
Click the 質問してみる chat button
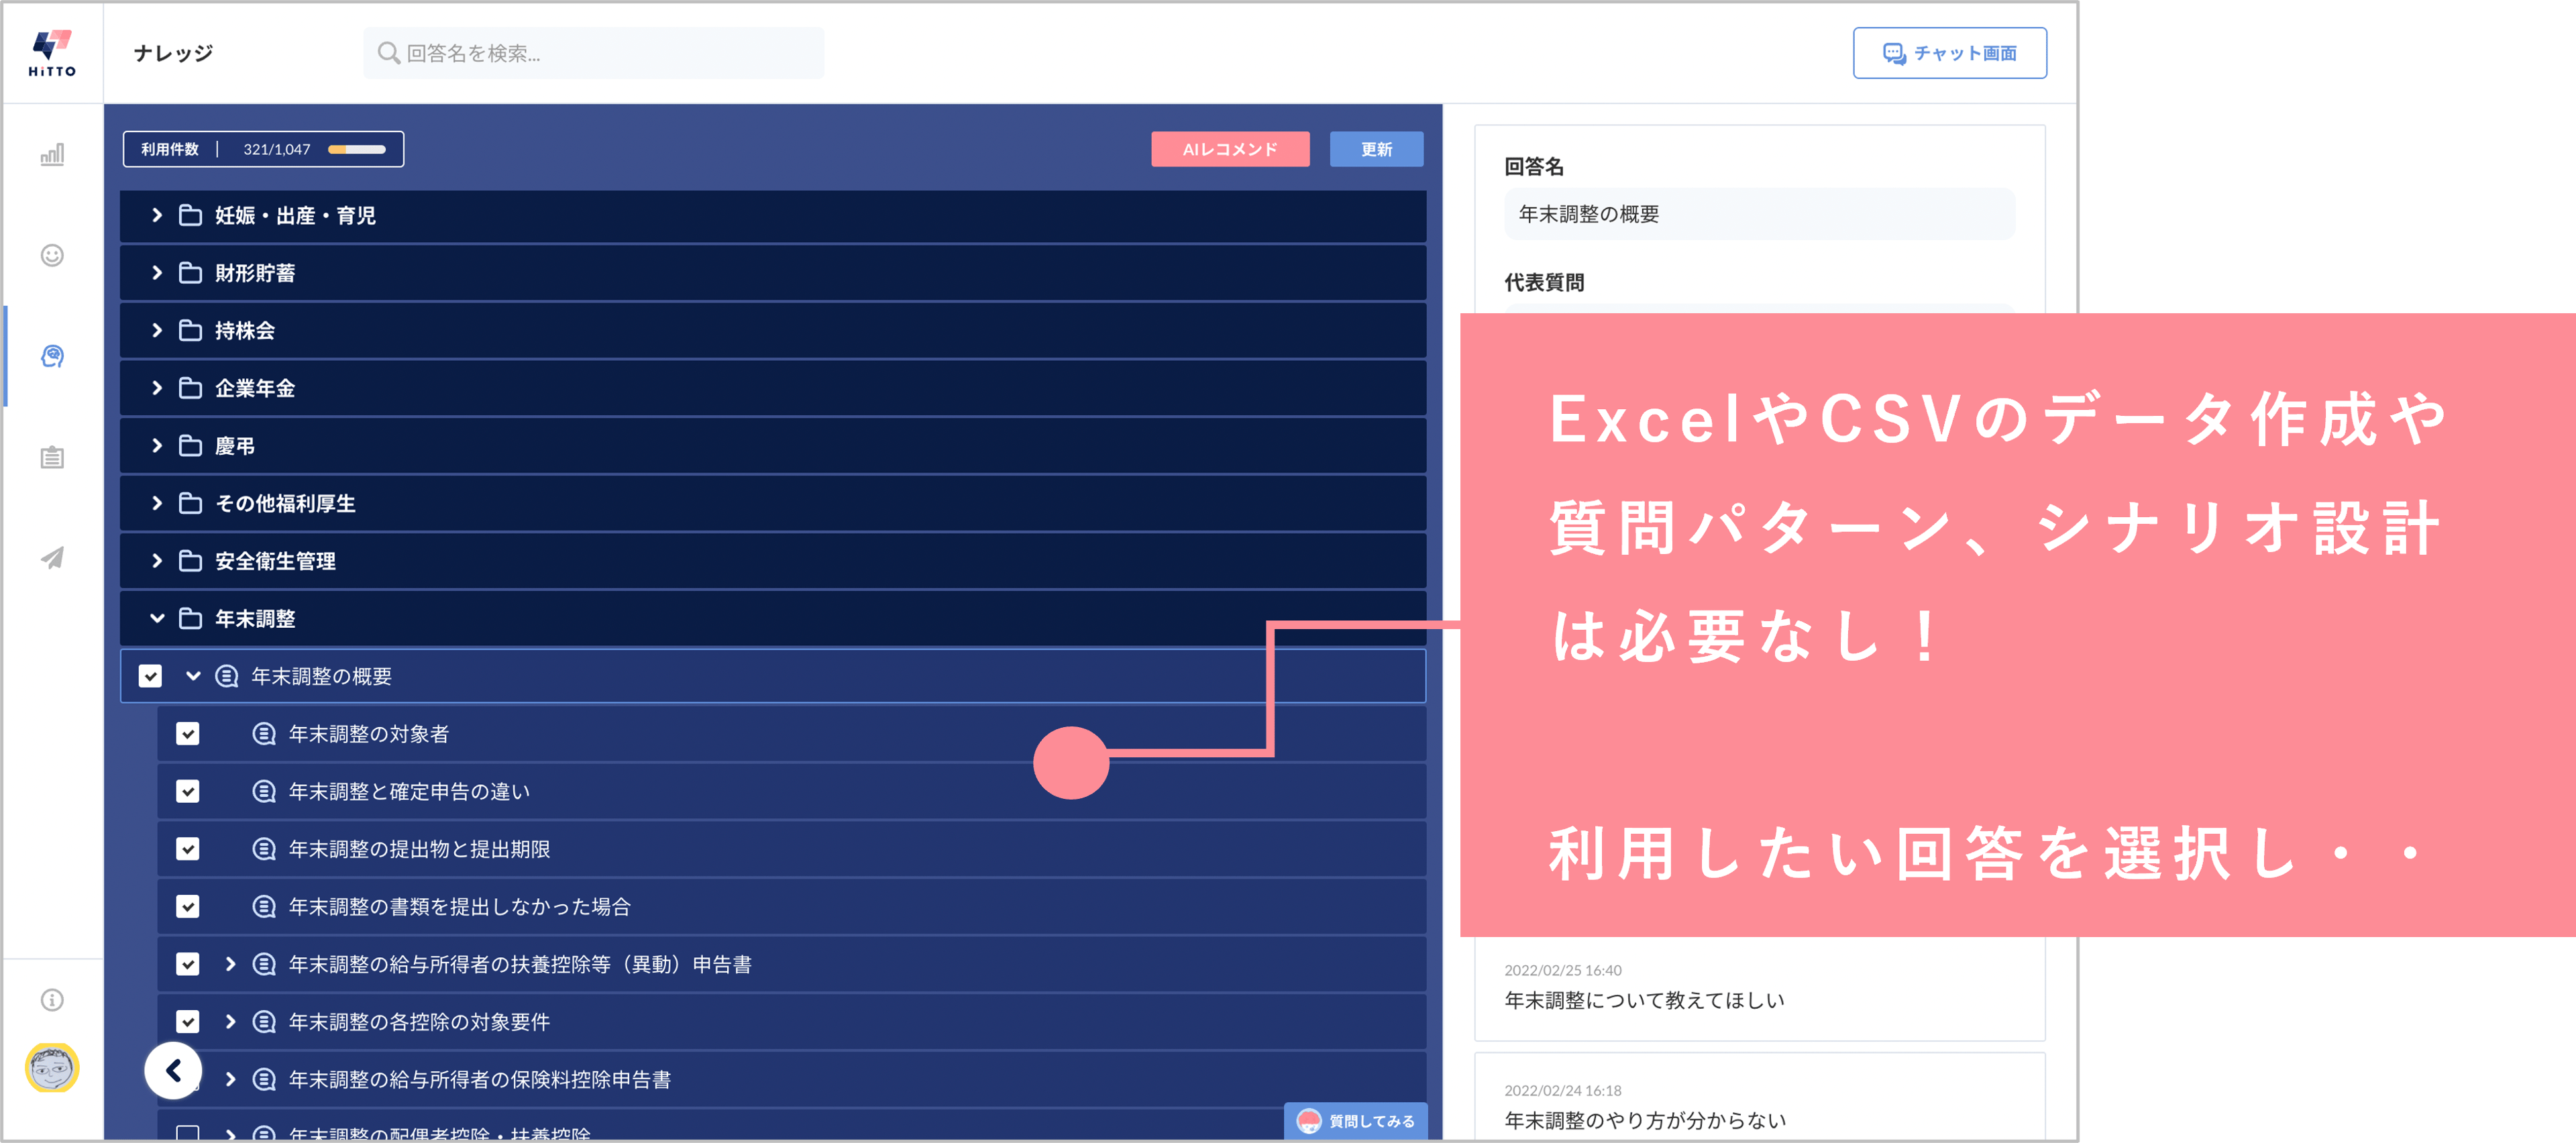click(x=1356, y=1121)
